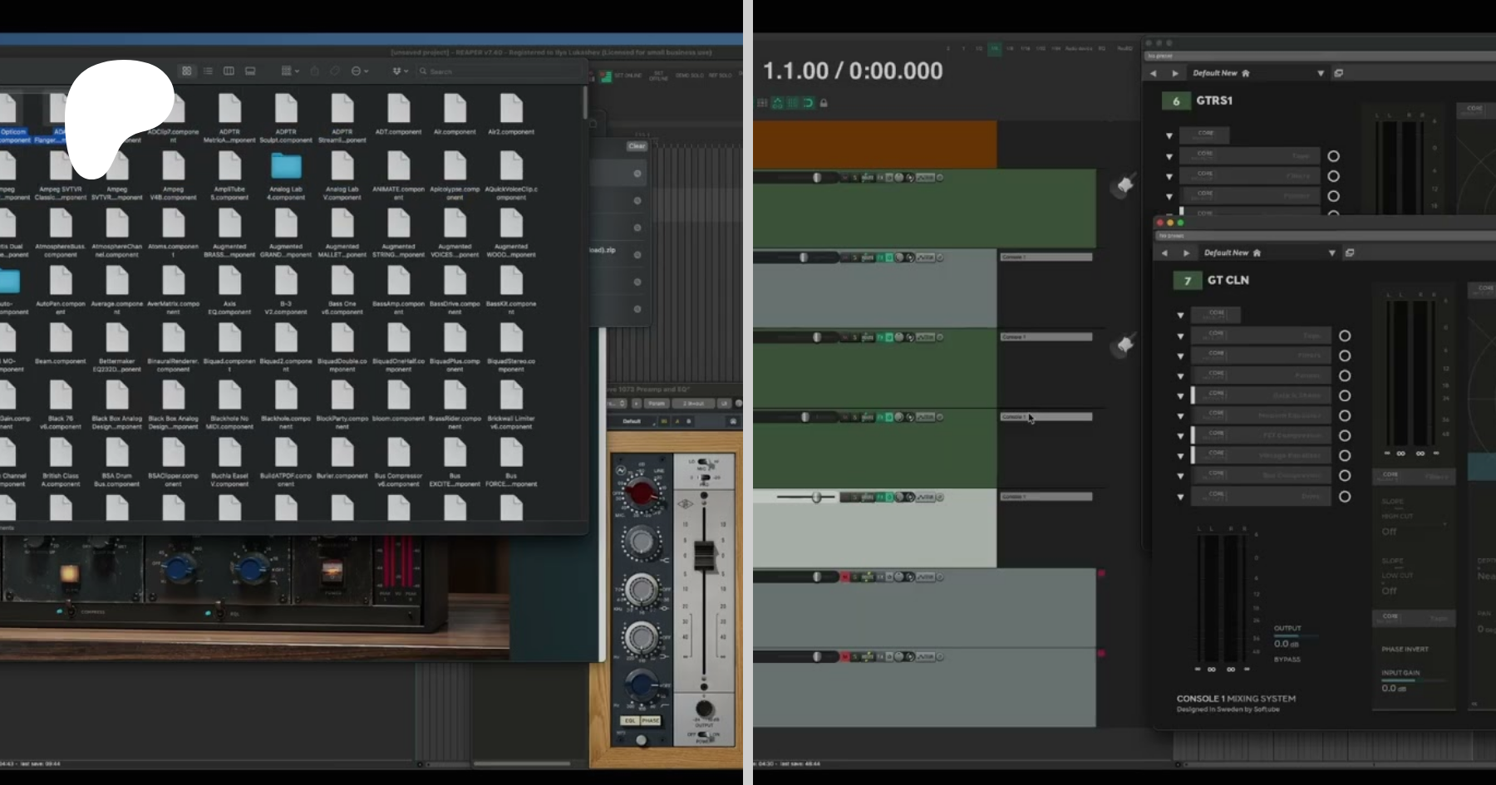Click BYPASS in the Console 1 output section
Image resolution: width=1496 pixels, height=785 pixels.
(x=1287, y=660)
